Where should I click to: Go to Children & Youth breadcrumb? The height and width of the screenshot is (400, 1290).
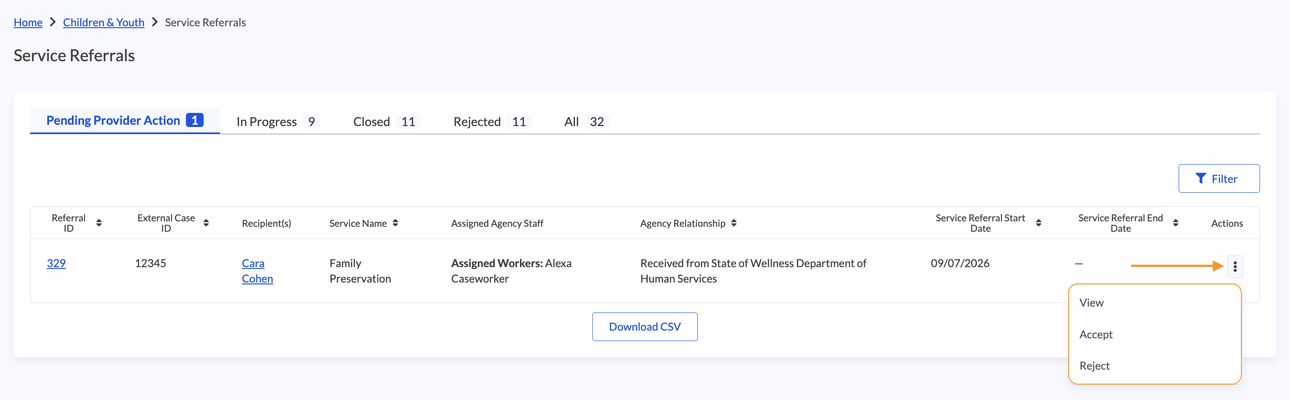click(104, 23)
